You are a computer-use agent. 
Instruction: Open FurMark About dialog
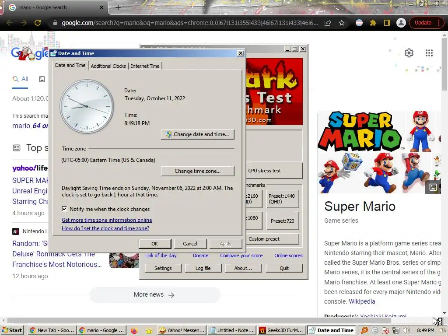[x=243, y=268]
